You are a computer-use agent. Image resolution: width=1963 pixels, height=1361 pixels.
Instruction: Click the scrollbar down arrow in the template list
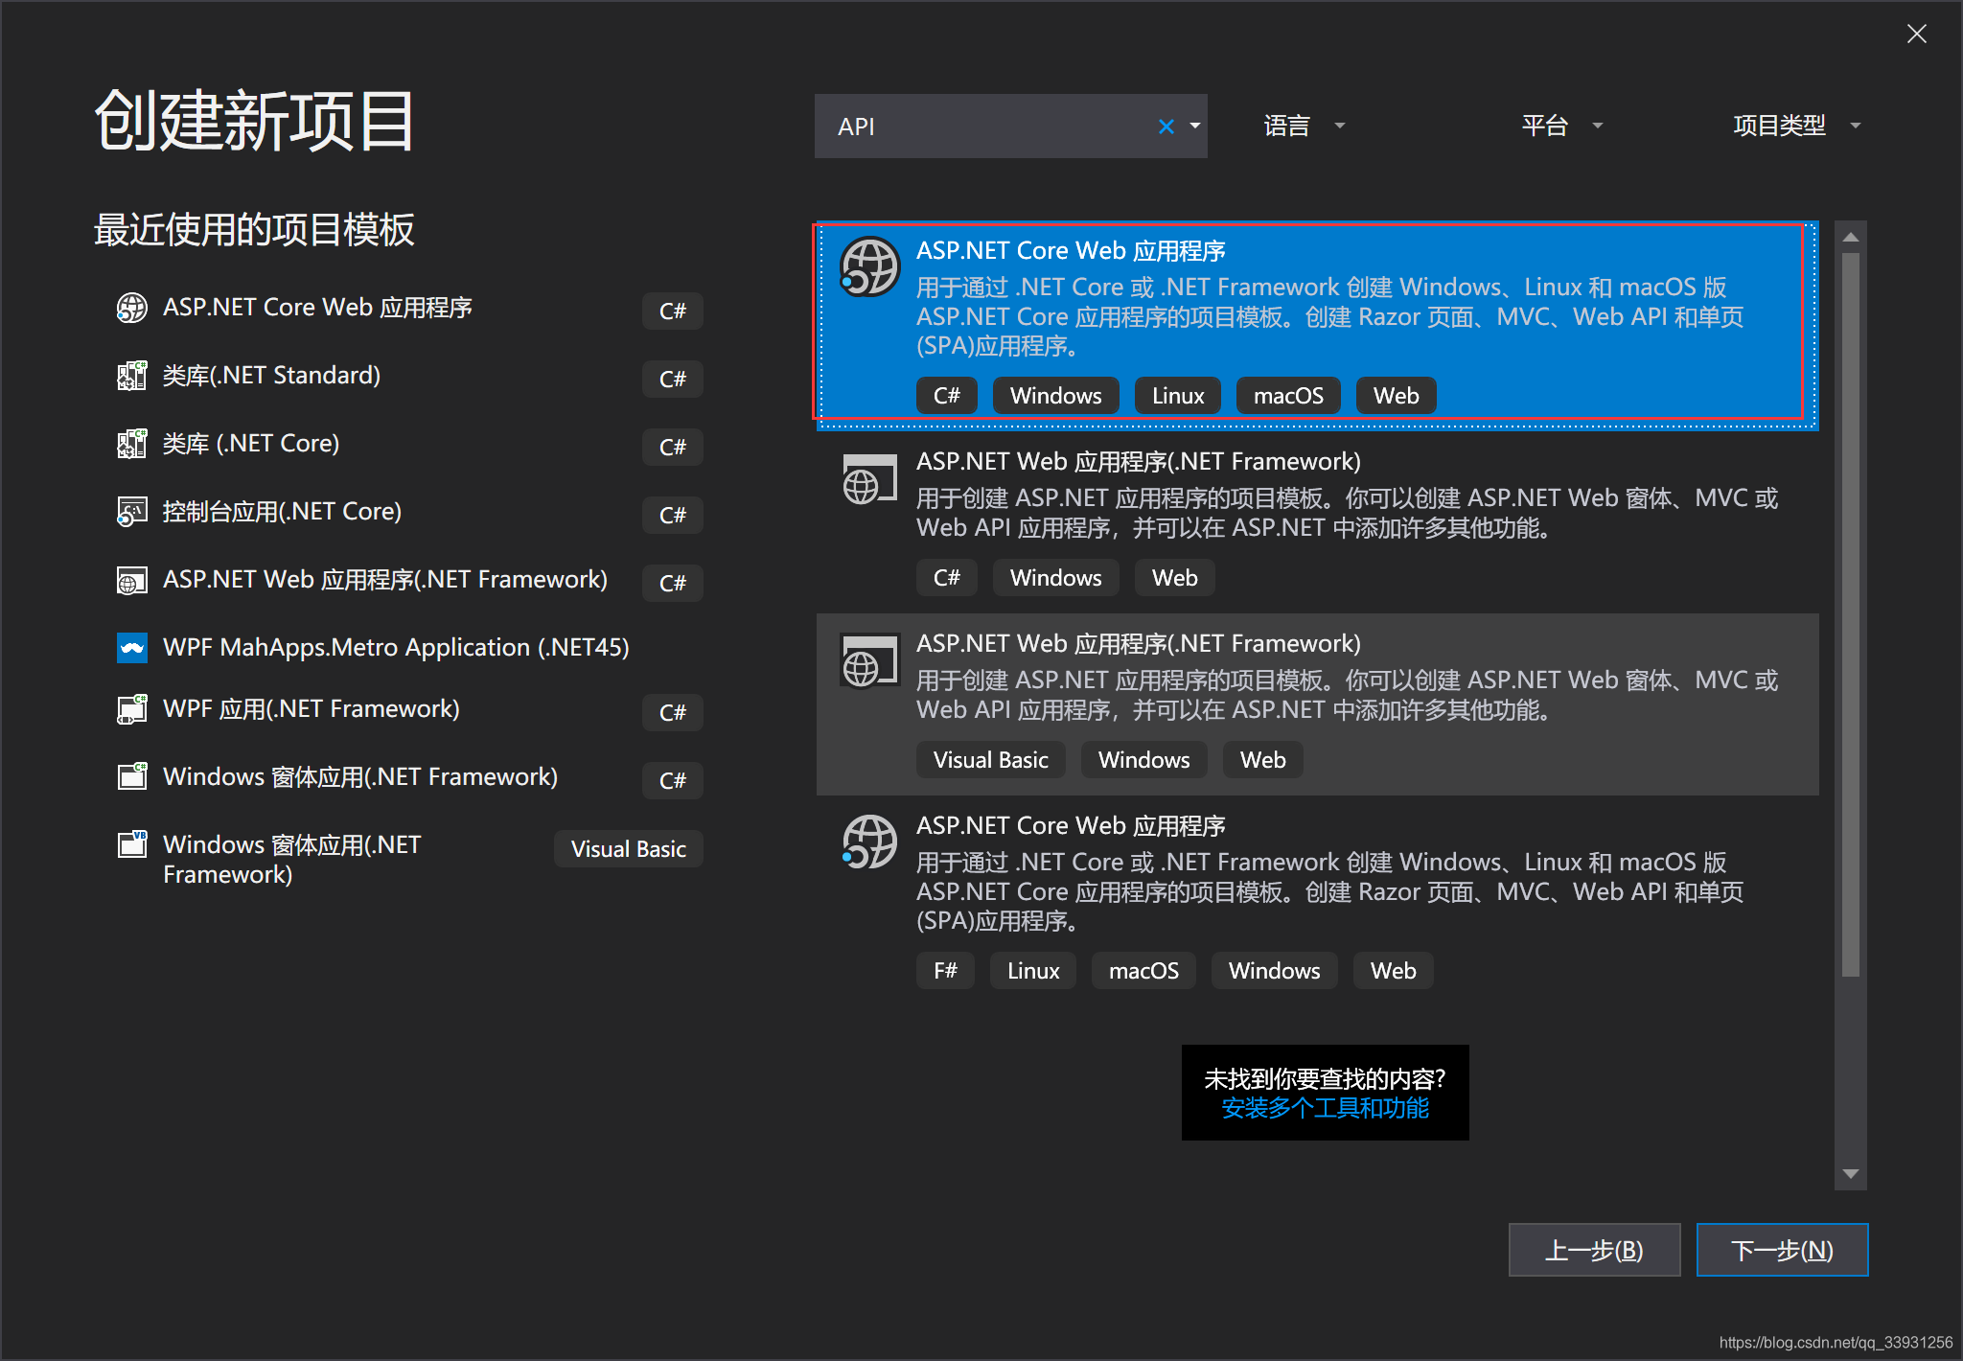tap(1850, 1174)
